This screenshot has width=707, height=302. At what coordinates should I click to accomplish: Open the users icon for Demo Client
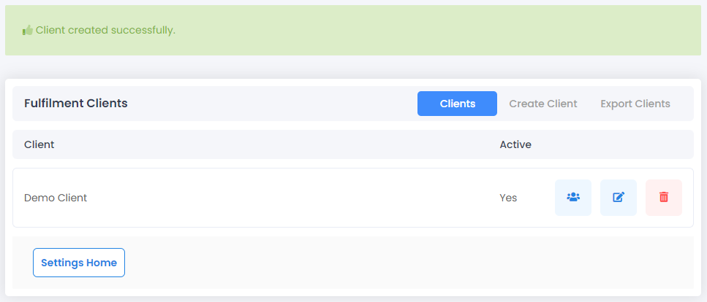pos(572,198)
